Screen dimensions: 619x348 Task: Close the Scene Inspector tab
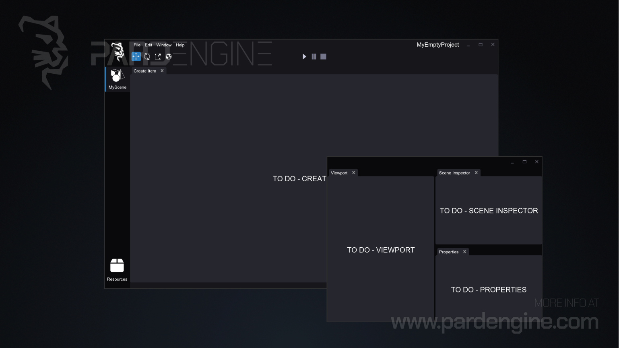[x=476, y=173]
